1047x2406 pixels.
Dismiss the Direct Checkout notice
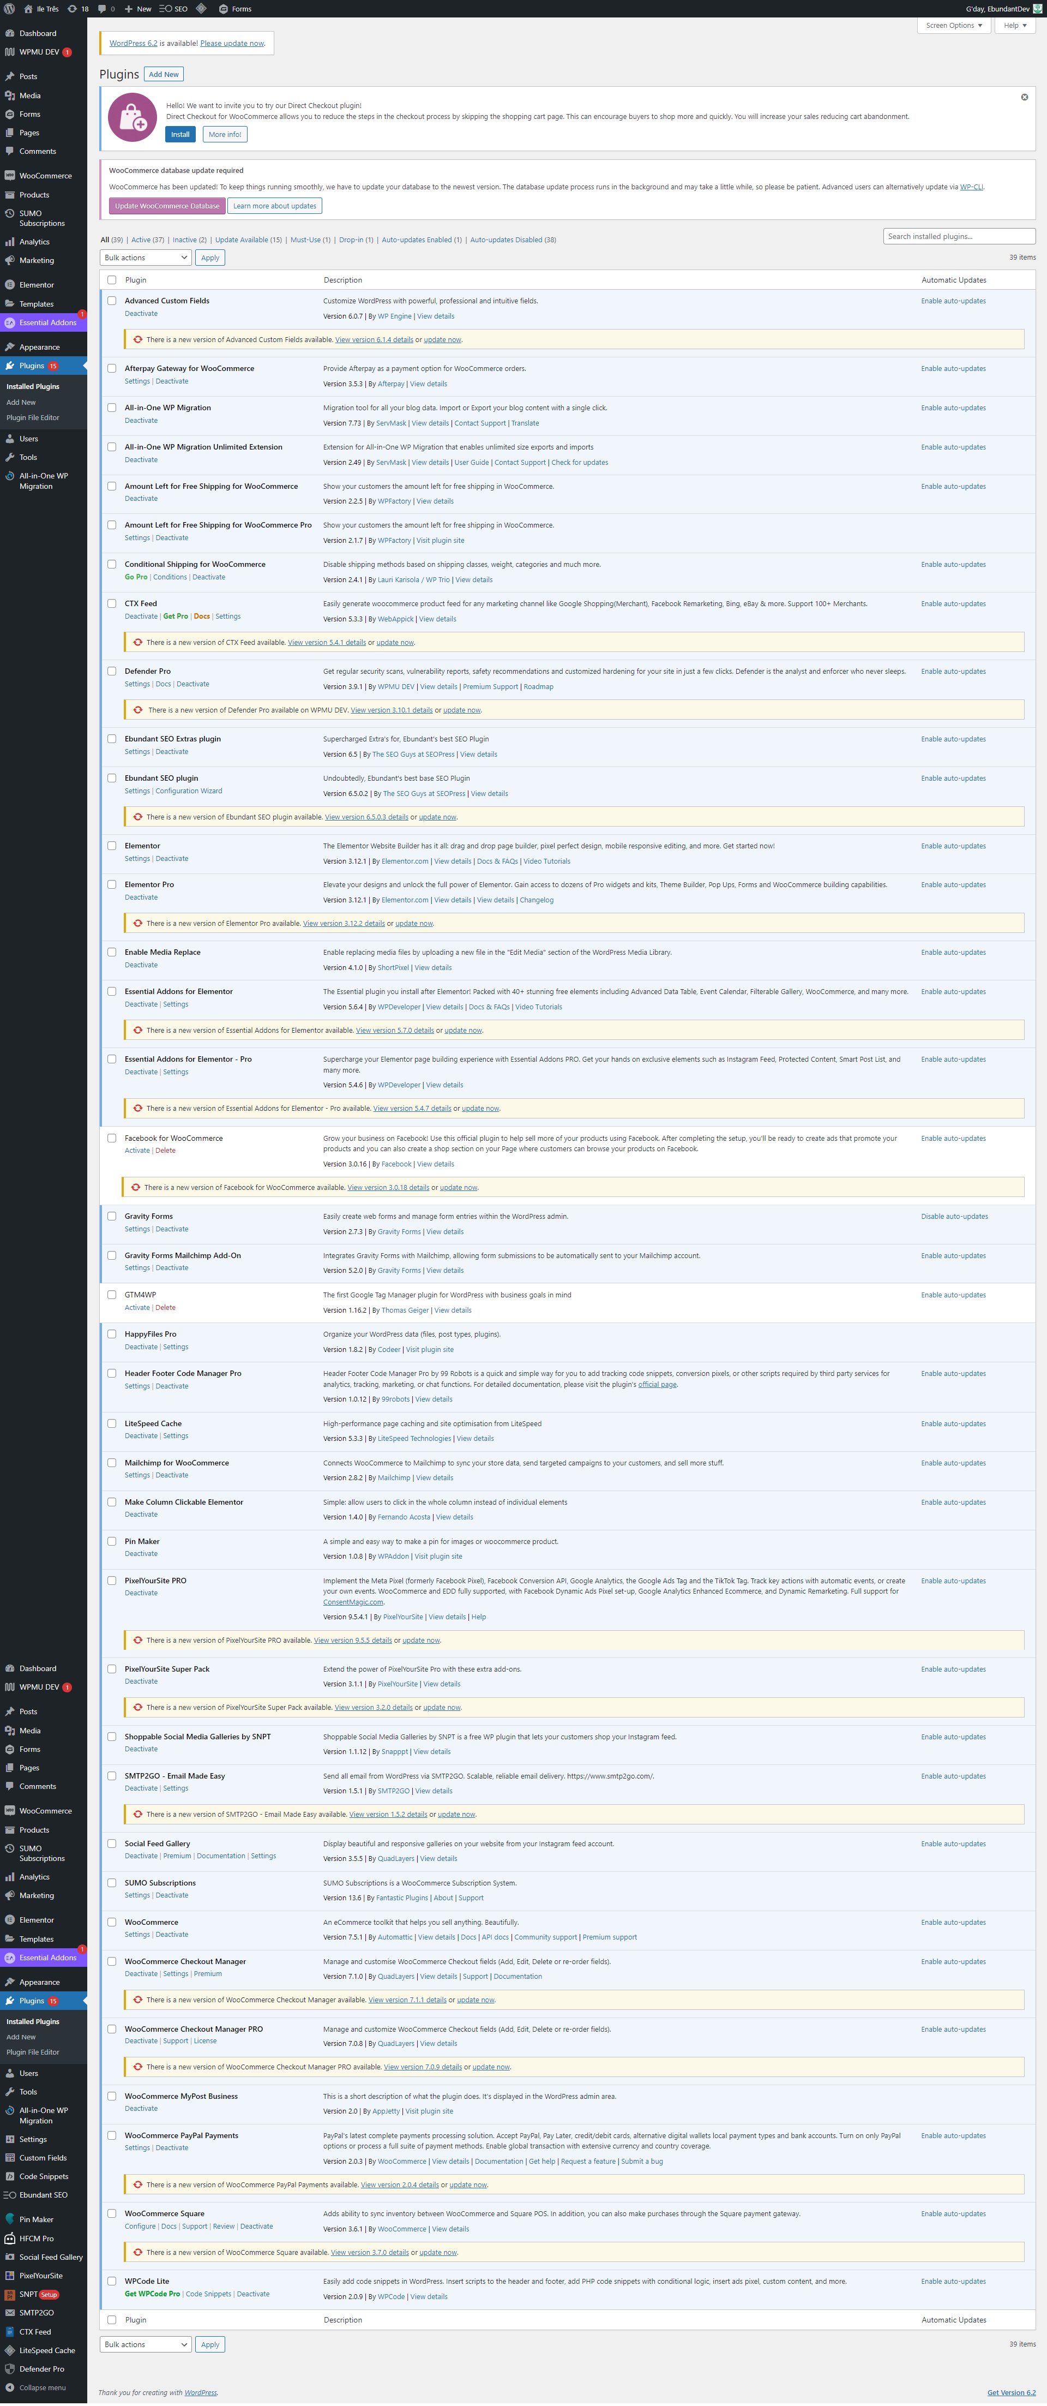click(1024, 97)
